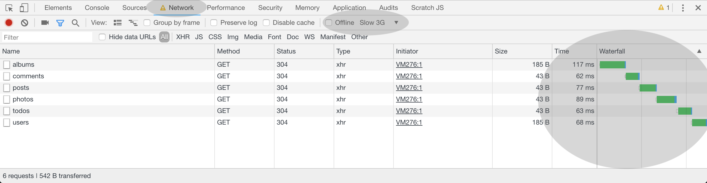
Task: Toggle the device toolbar icon
Action: [x=24, y=8]
